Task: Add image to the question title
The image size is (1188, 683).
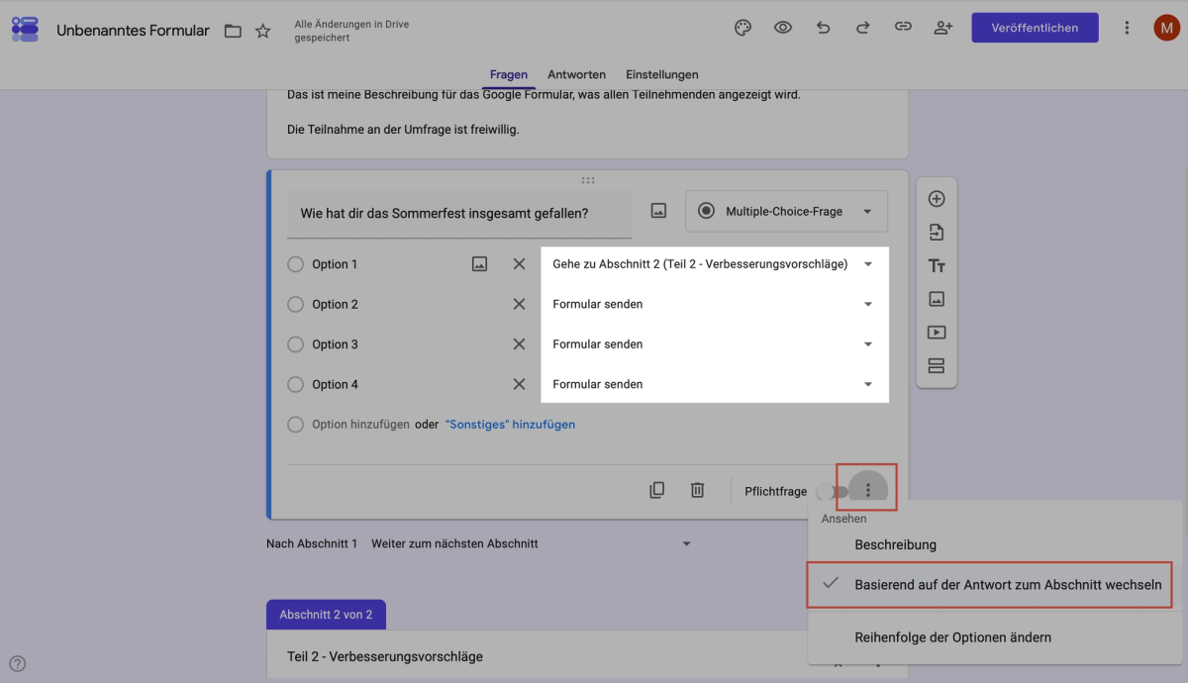Action: [658, 211]
